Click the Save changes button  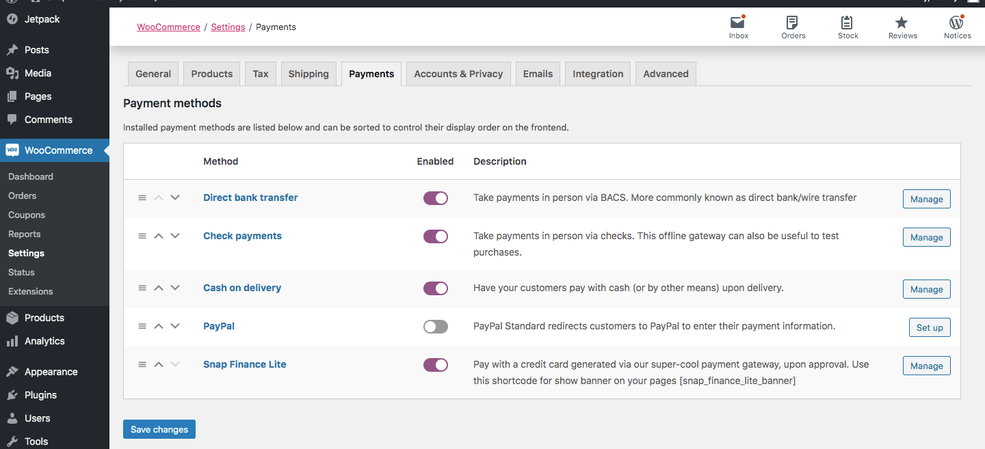tap(159, 429)
